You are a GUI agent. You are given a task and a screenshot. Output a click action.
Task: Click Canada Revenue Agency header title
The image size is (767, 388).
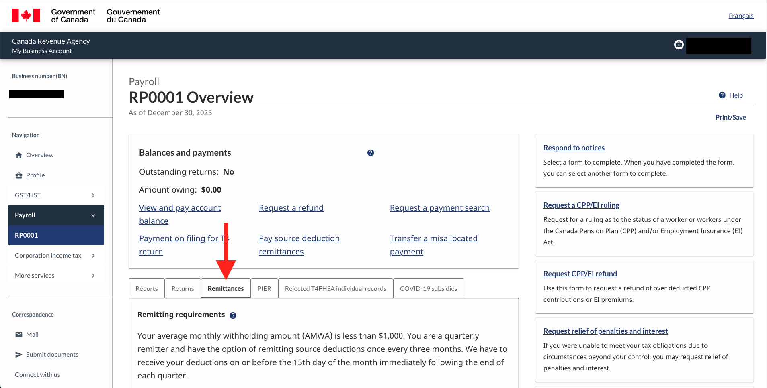pos(51,41)
